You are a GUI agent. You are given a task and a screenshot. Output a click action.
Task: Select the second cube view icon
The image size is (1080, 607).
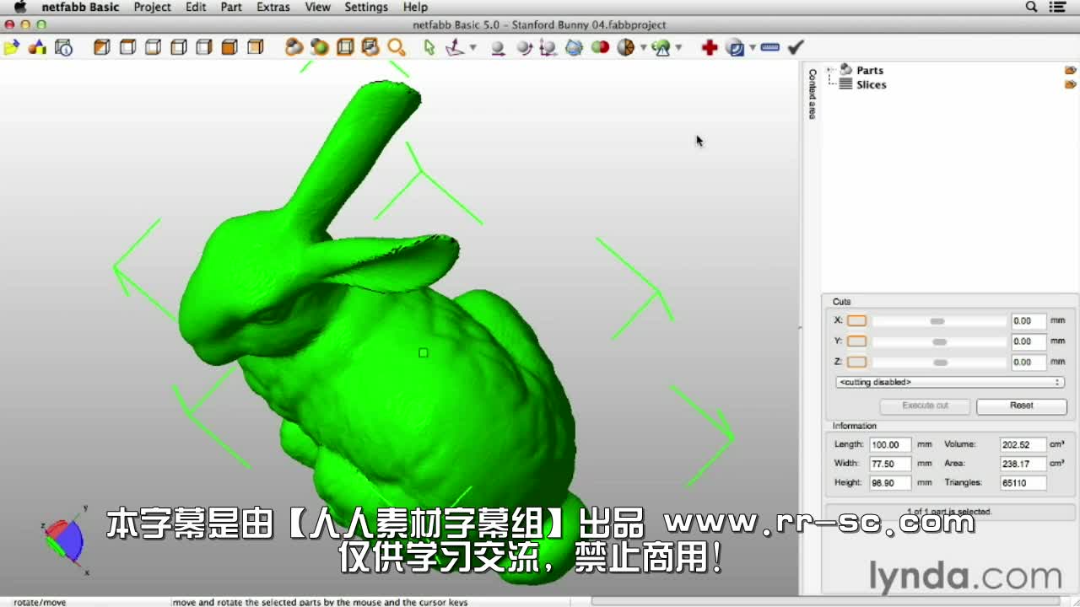point(127,47)
